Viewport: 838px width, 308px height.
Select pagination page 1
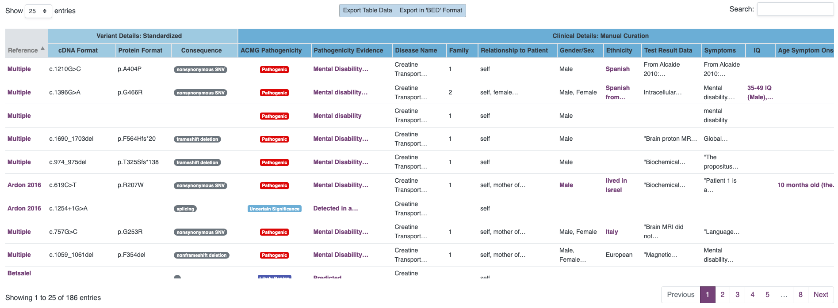[708, 295]
